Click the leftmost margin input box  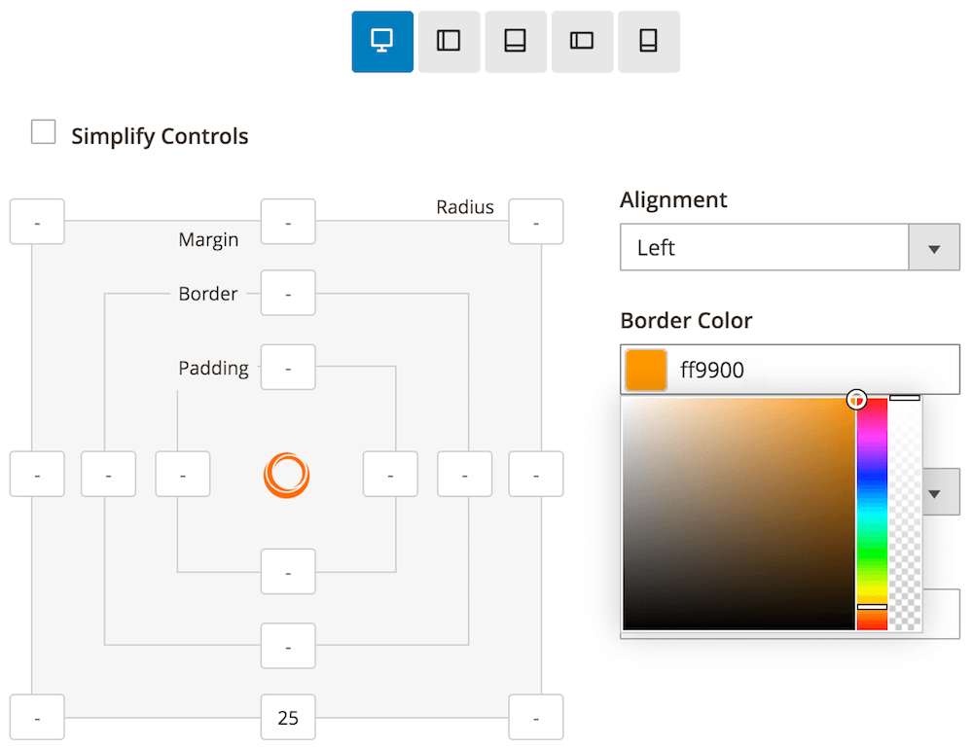[x=36, y=475]
